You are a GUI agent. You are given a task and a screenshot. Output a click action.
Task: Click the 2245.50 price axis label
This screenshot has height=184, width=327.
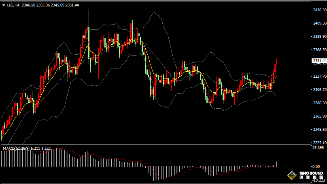(x=319, y=129)
